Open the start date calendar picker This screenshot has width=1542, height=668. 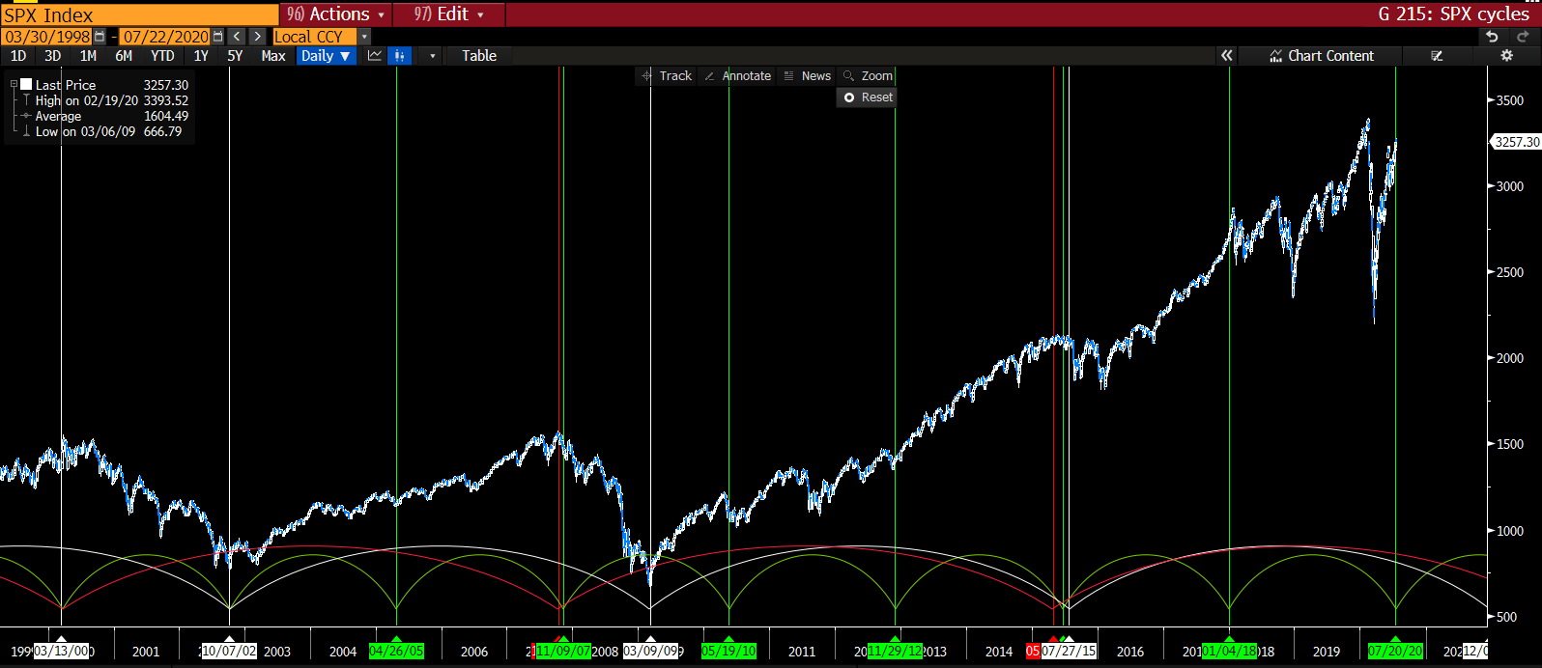click(x=100, y=37)
